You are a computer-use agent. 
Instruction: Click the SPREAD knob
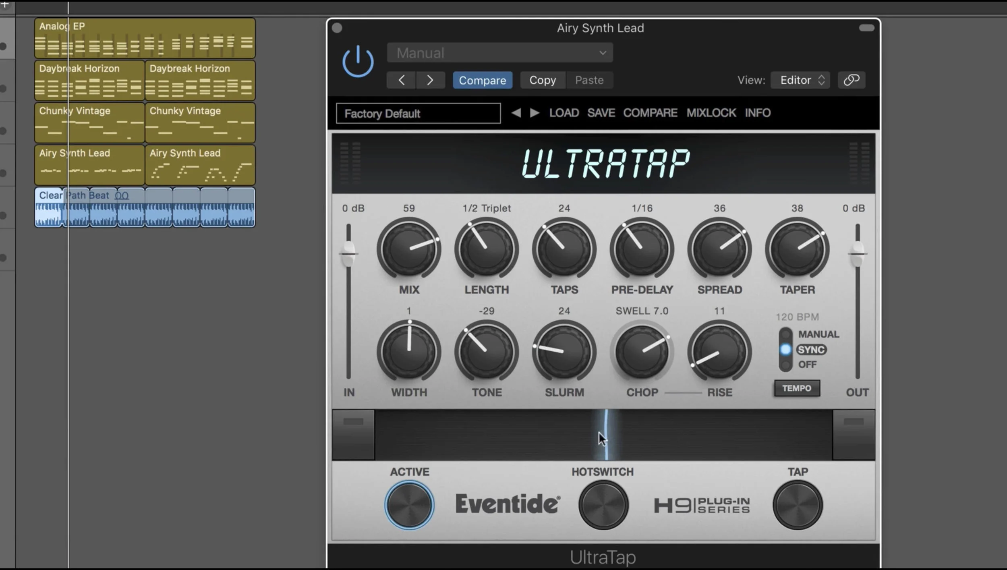pos(719,249)
